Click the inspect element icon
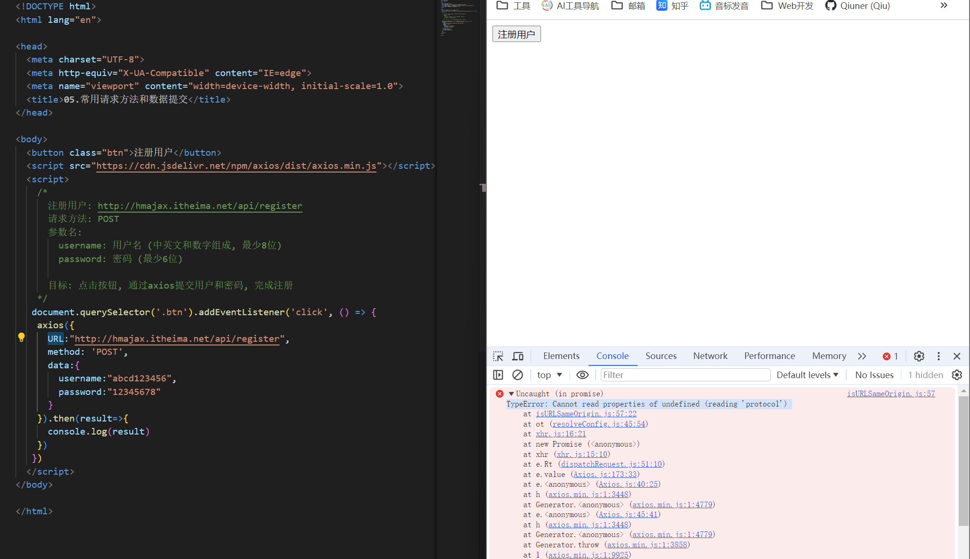Image resolution: width=970 pixels, height=559 pixels. click(x=499, y=355)
